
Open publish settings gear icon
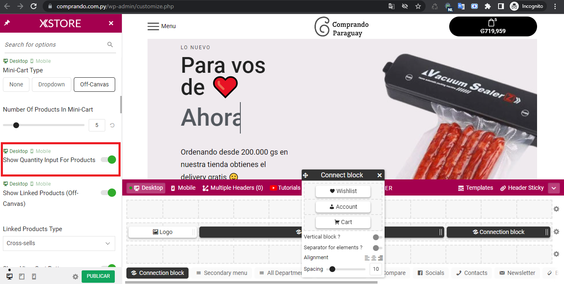[x=75, y=277]
